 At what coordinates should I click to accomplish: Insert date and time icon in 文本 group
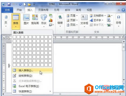[109, 20]
